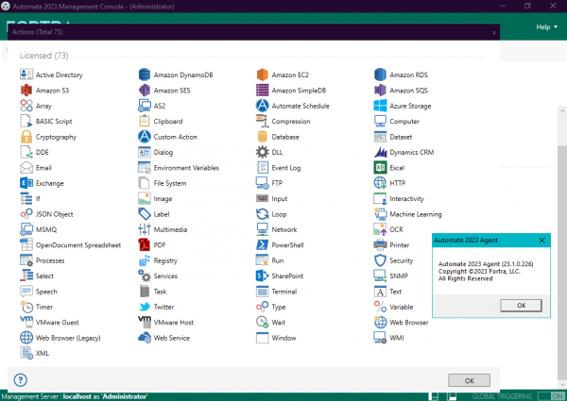Open the Machine Learning action
Image resolution: width=567 pixels, height=401 pixels.
click(x=415, y=214)
